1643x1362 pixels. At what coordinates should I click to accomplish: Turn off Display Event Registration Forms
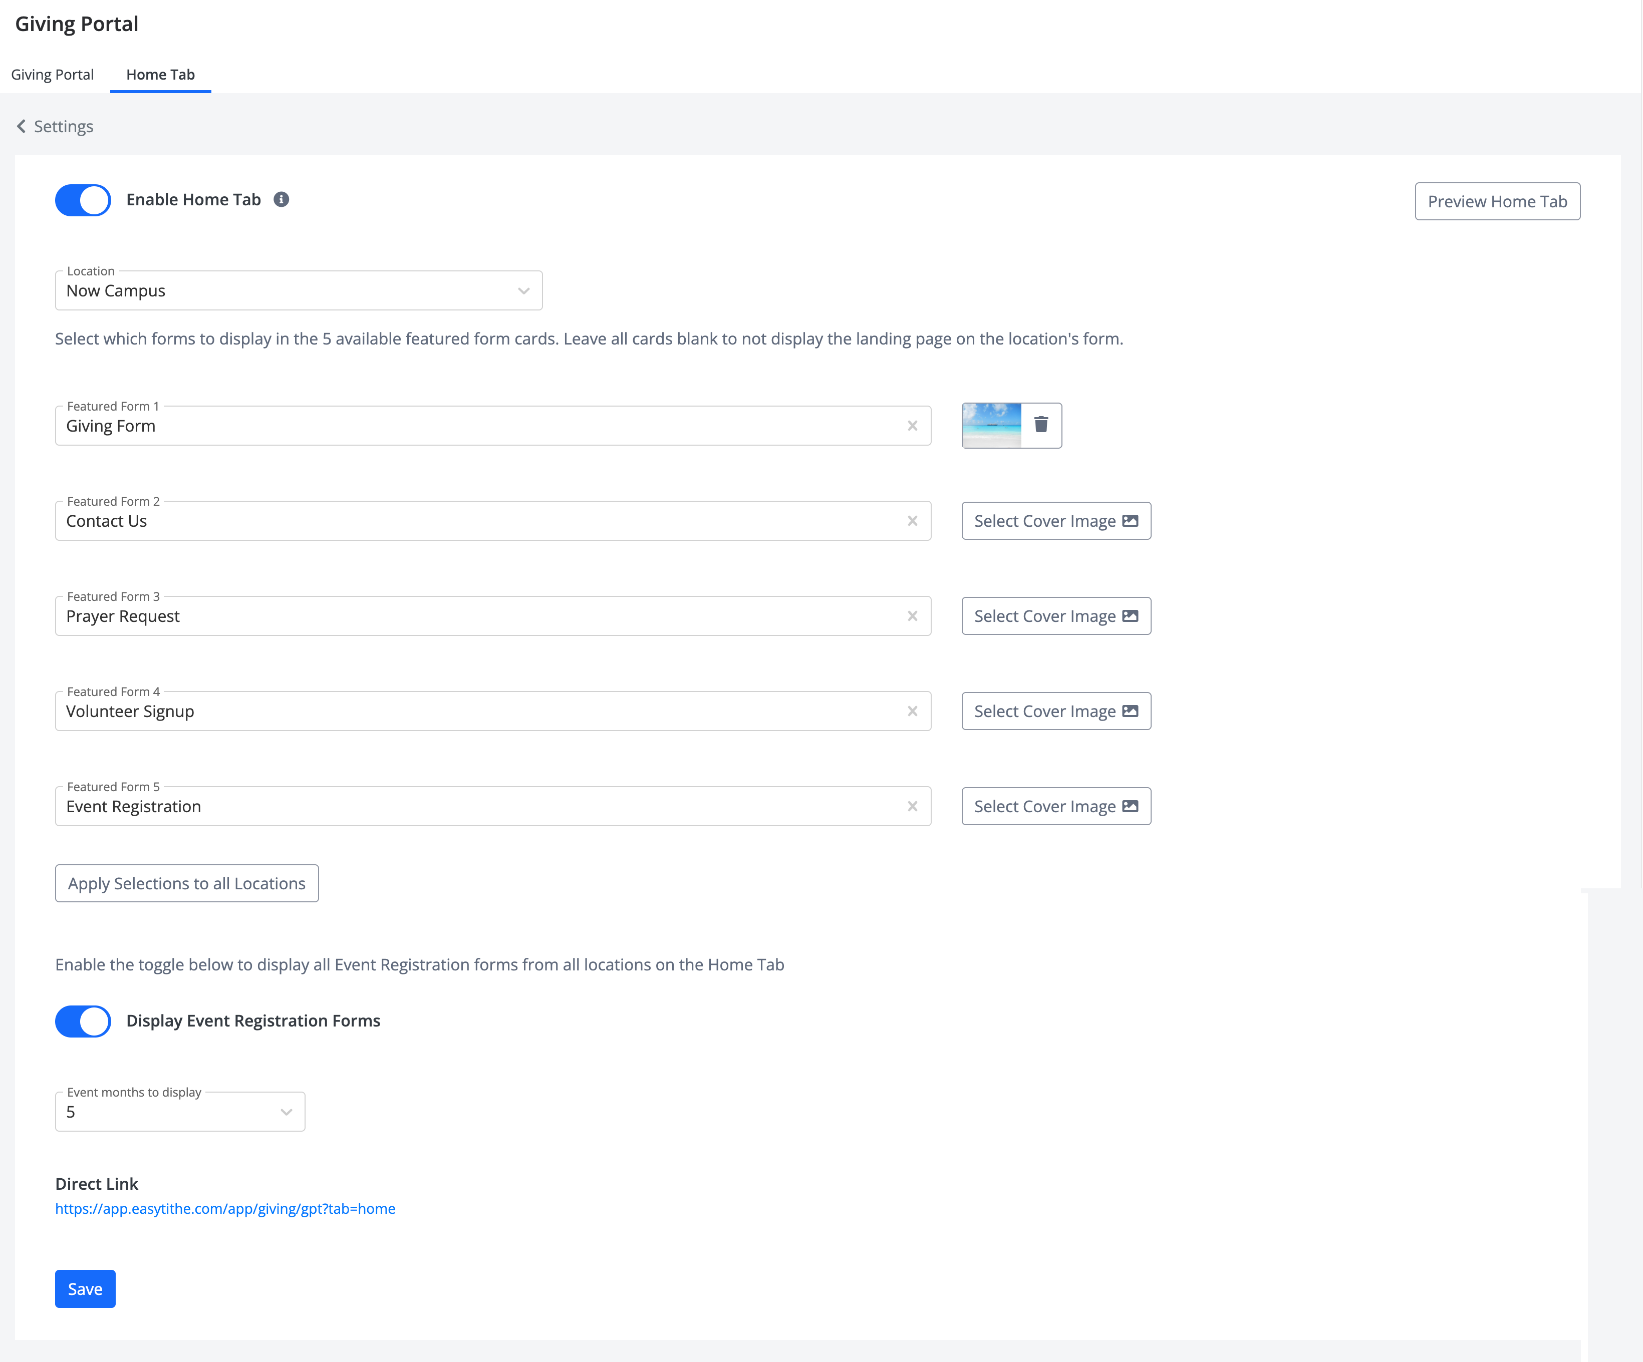(x=83, y=1021)
